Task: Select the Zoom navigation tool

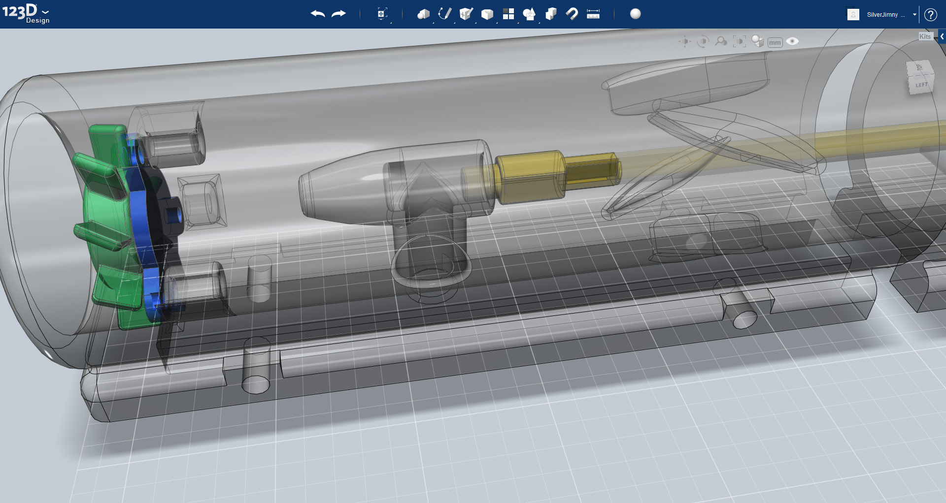Action: 721,41
